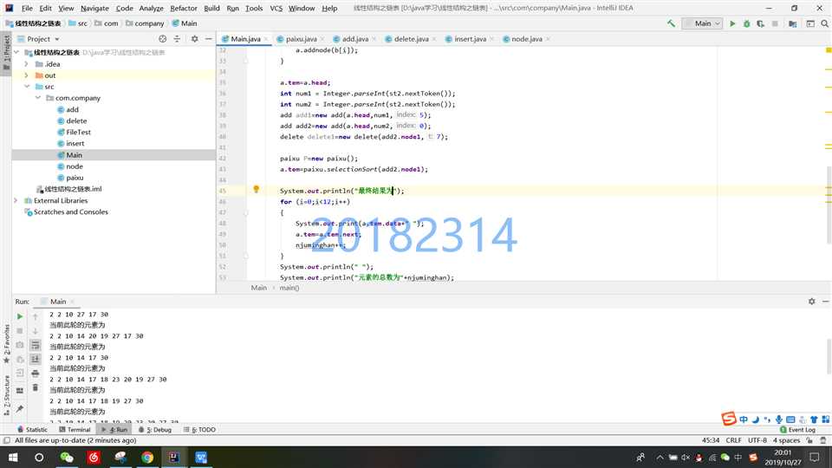This screenshot has height=468, width=832.
Task: Clear all console output with trash icon
Action: (x=35, y=388)
